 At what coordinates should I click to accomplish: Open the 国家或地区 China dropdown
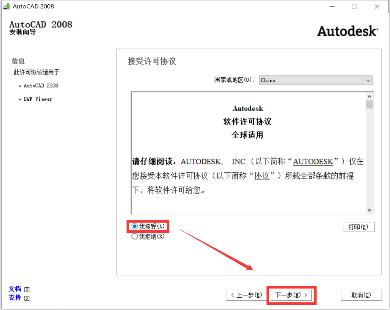315,80
